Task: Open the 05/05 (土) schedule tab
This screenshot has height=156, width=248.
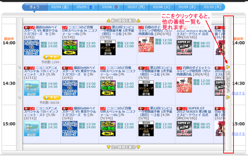Action: [85, 7]
